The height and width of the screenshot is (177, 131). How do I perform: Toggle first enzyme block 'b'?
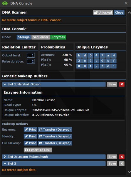coord(79,56)
